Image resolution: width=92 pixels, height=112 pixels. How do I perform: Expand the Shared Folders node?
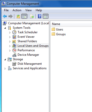10,41
